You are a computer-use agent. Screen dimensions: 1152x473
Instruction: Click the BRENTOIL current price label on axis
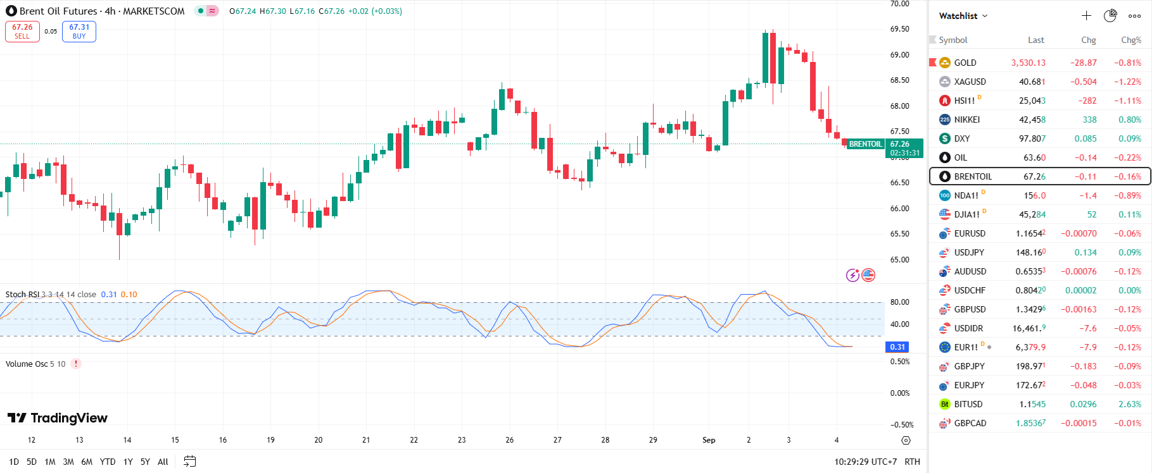(x=904, y=148)
